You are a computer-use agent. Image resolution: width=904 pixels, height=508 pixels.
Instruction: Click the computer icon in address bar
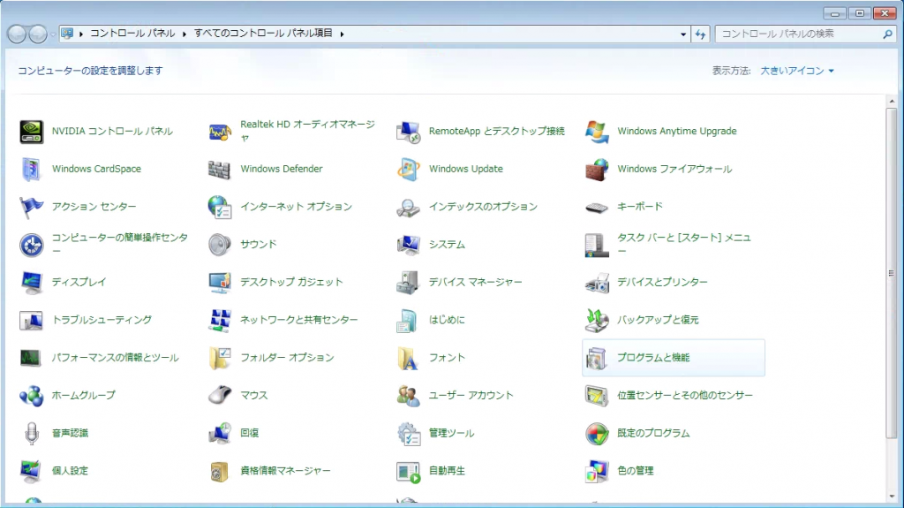click(x=67, y=34)
